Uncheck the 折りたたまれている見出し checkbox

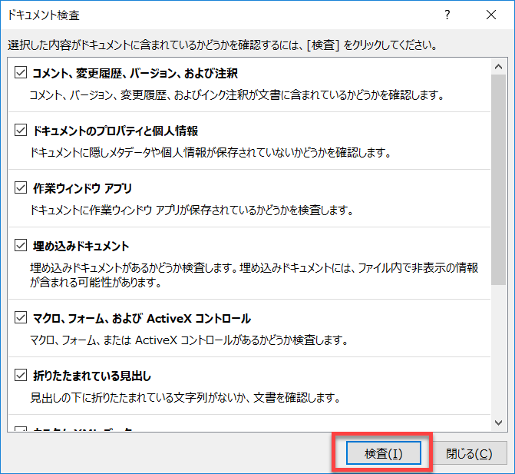21,376
